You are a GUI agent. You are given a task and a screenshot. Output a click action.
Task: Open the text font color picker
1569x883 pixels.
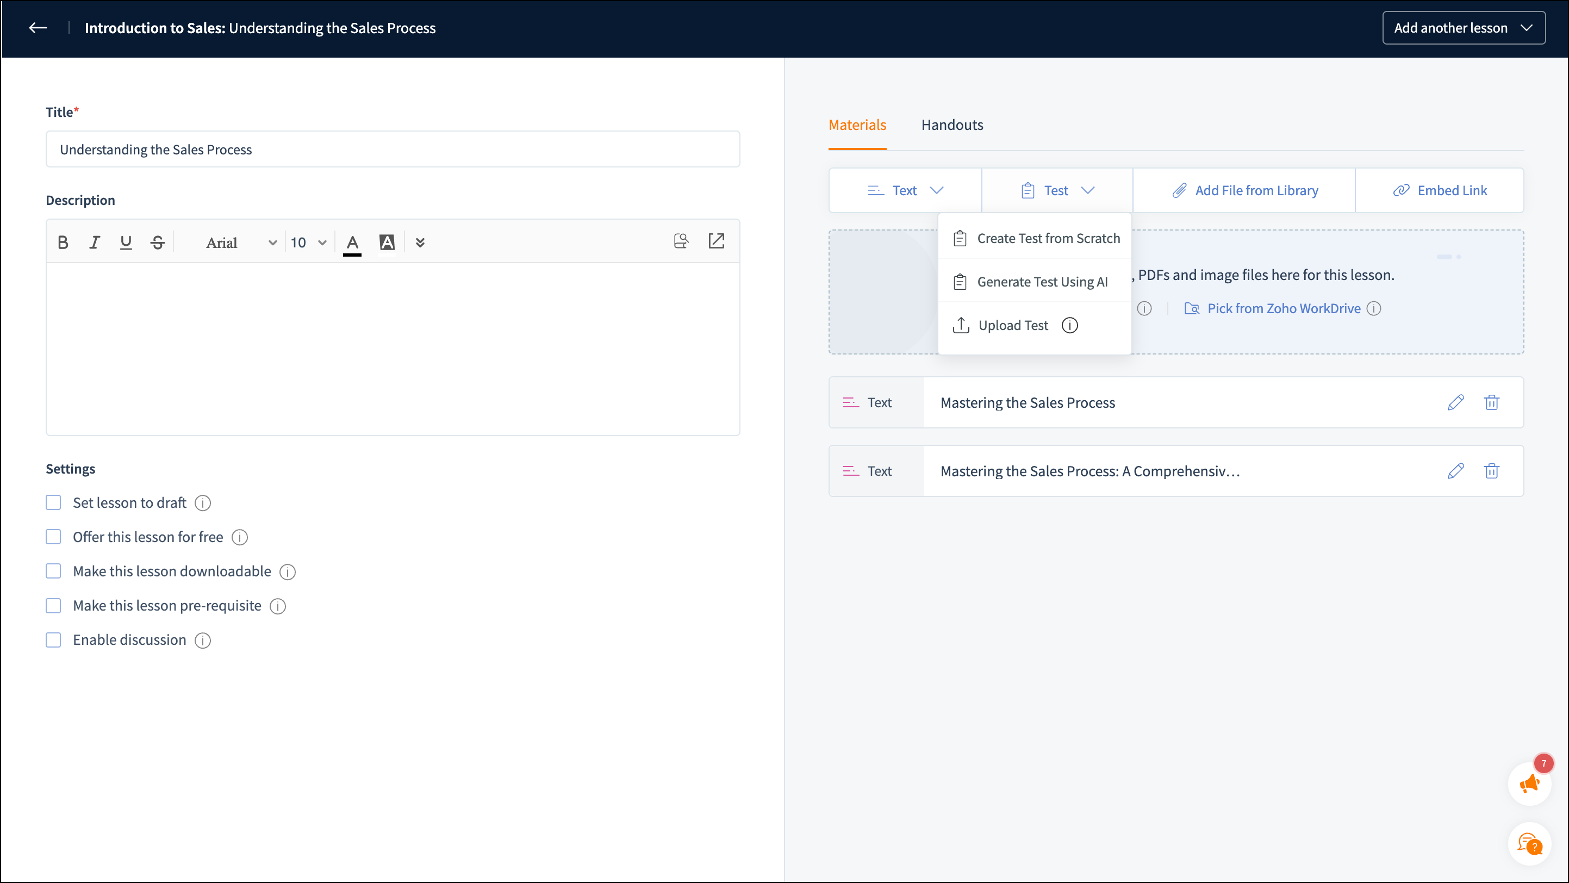[x=352, y=242]
